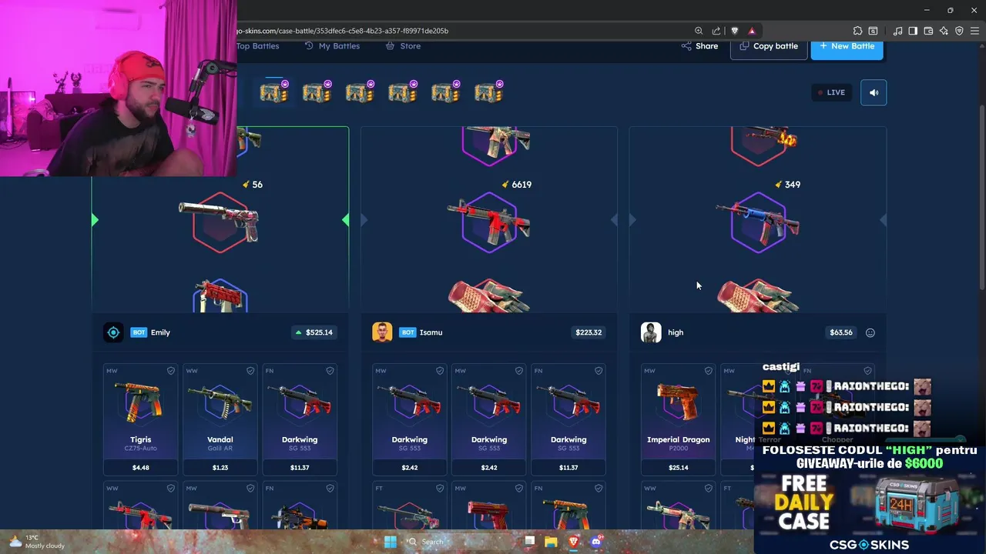Click the 349 ticket number on high's roll
986x554 pixels.
click(793, 185)
